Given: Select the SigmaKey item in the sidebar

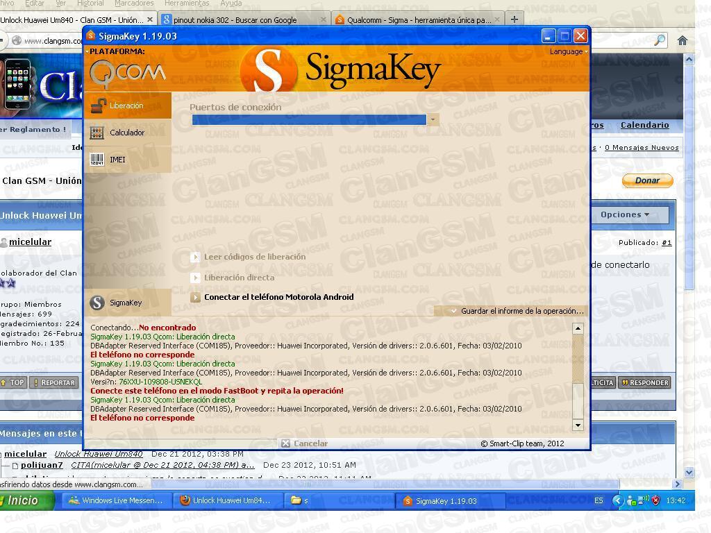Looking at the screenshot, I should click(x=128, y=303).
